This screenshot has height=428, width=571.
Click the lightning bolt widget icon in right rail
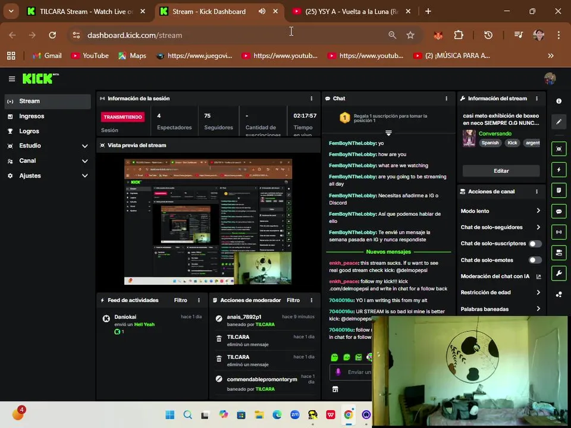tap(559, 169)
